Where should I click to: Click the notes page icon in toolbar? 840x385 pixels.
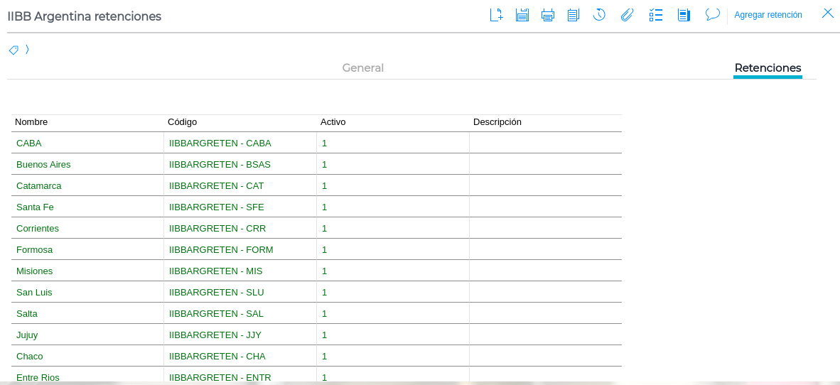pos(684,15)
